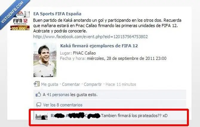Screen dimensions: 200x127
Task: Click the speech bubble comments icon
Action: pos(39,105)
